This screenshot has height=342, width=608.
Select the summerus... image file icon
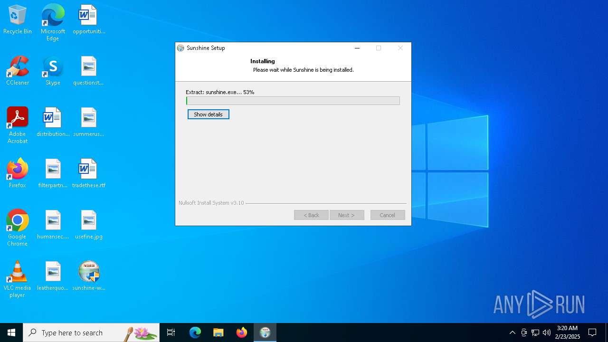click(x=89, y=123)
